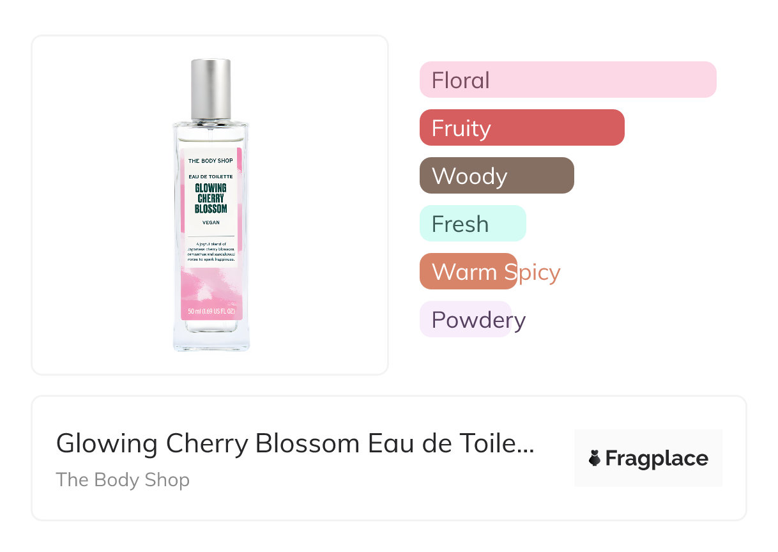Click the green Glowing Cherry Blossom label text

211,198
